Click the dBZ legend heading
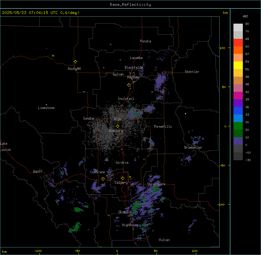261x255 pixels. tap(245, 16)
